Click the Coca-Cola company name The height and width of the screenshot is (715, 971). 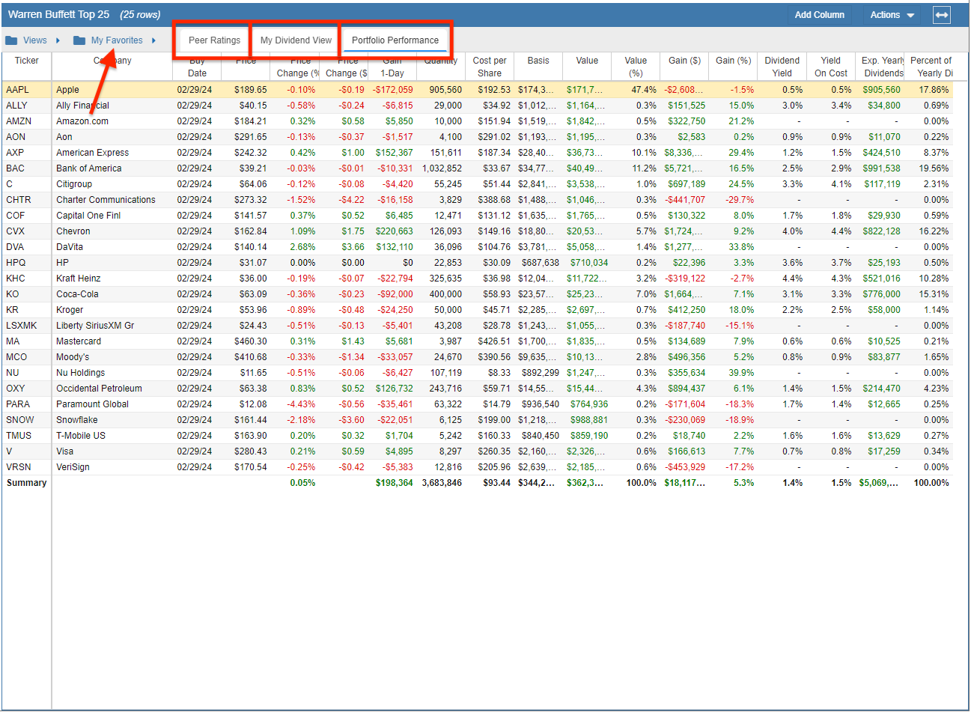(77, 294)
